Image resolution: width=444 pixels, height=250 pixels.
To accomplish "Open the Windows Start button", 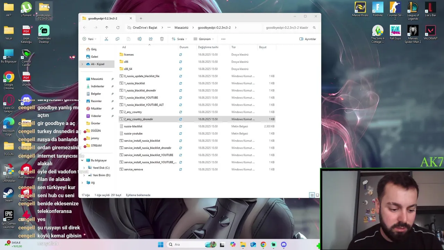I will tap(161, 244).
